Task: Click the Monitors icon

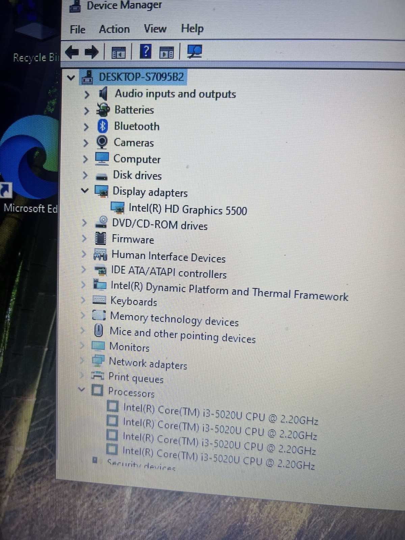Action: 98,345
